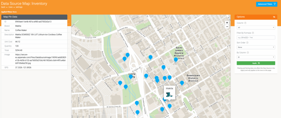Viewport: 281px width, 118px height.
Task: Open the Column dropdown set to All
Action: tap(256, 28)
